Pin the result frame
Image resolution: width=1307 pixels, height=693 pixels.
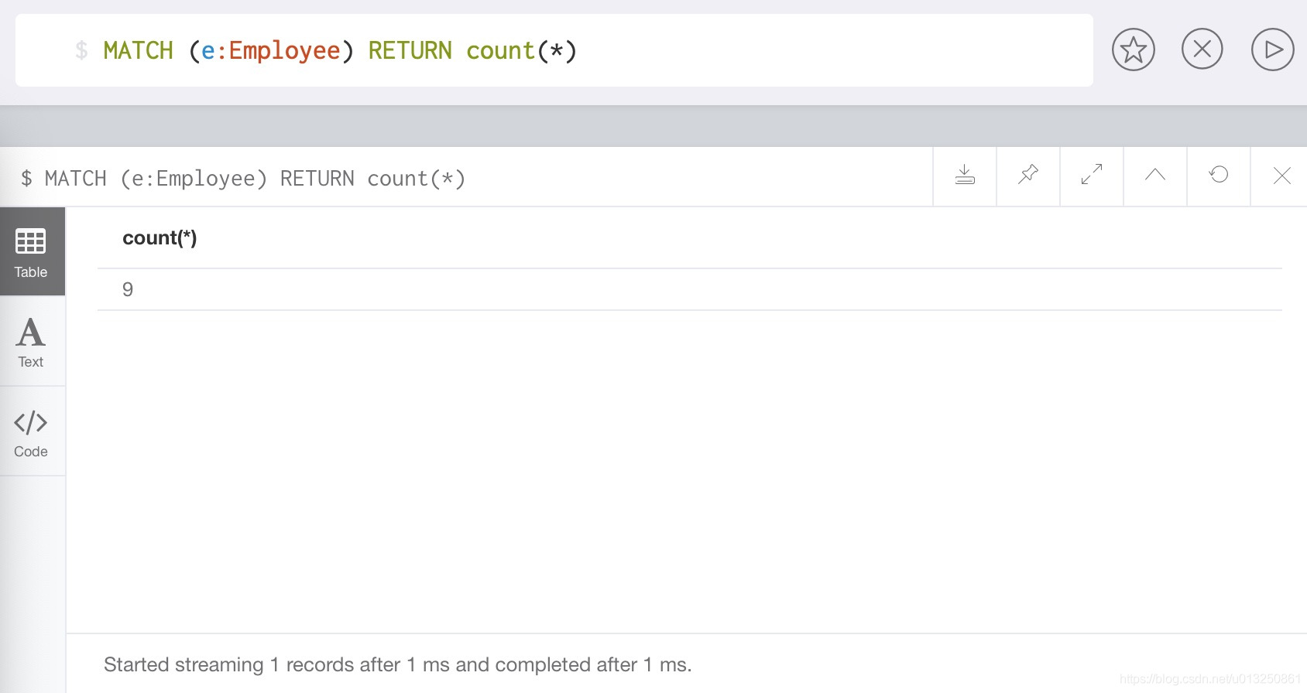(1028, 176)
